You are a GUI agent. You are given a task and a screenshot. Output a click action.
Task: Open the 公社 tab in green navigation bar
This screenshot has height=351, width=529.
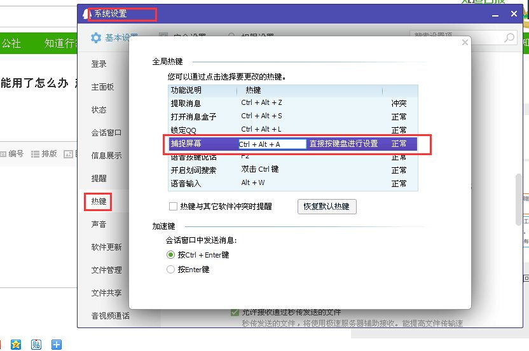(x=11, y=43)
